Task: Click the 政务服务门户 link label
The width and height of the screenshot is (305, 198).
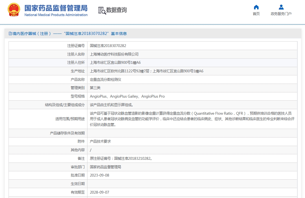Action: (x=281, y=14)
